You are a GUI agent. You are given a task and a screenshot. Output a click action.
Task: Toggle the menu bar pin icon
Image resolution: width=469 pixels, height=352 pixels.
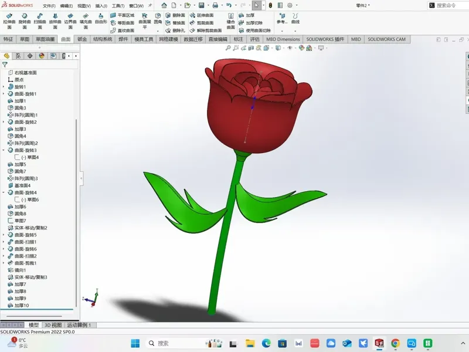coord(150,5)
